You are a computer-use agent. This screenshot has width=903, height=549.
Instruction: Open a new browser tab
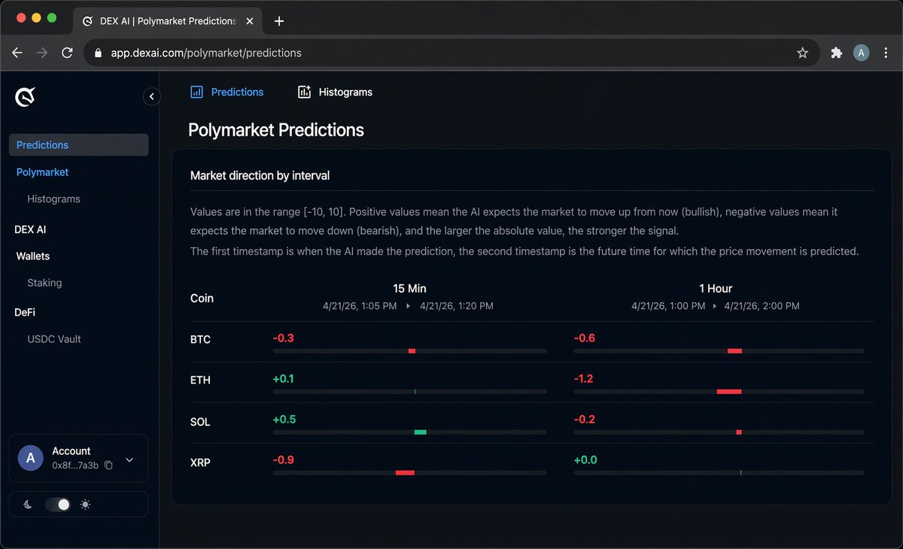[279, 21]
